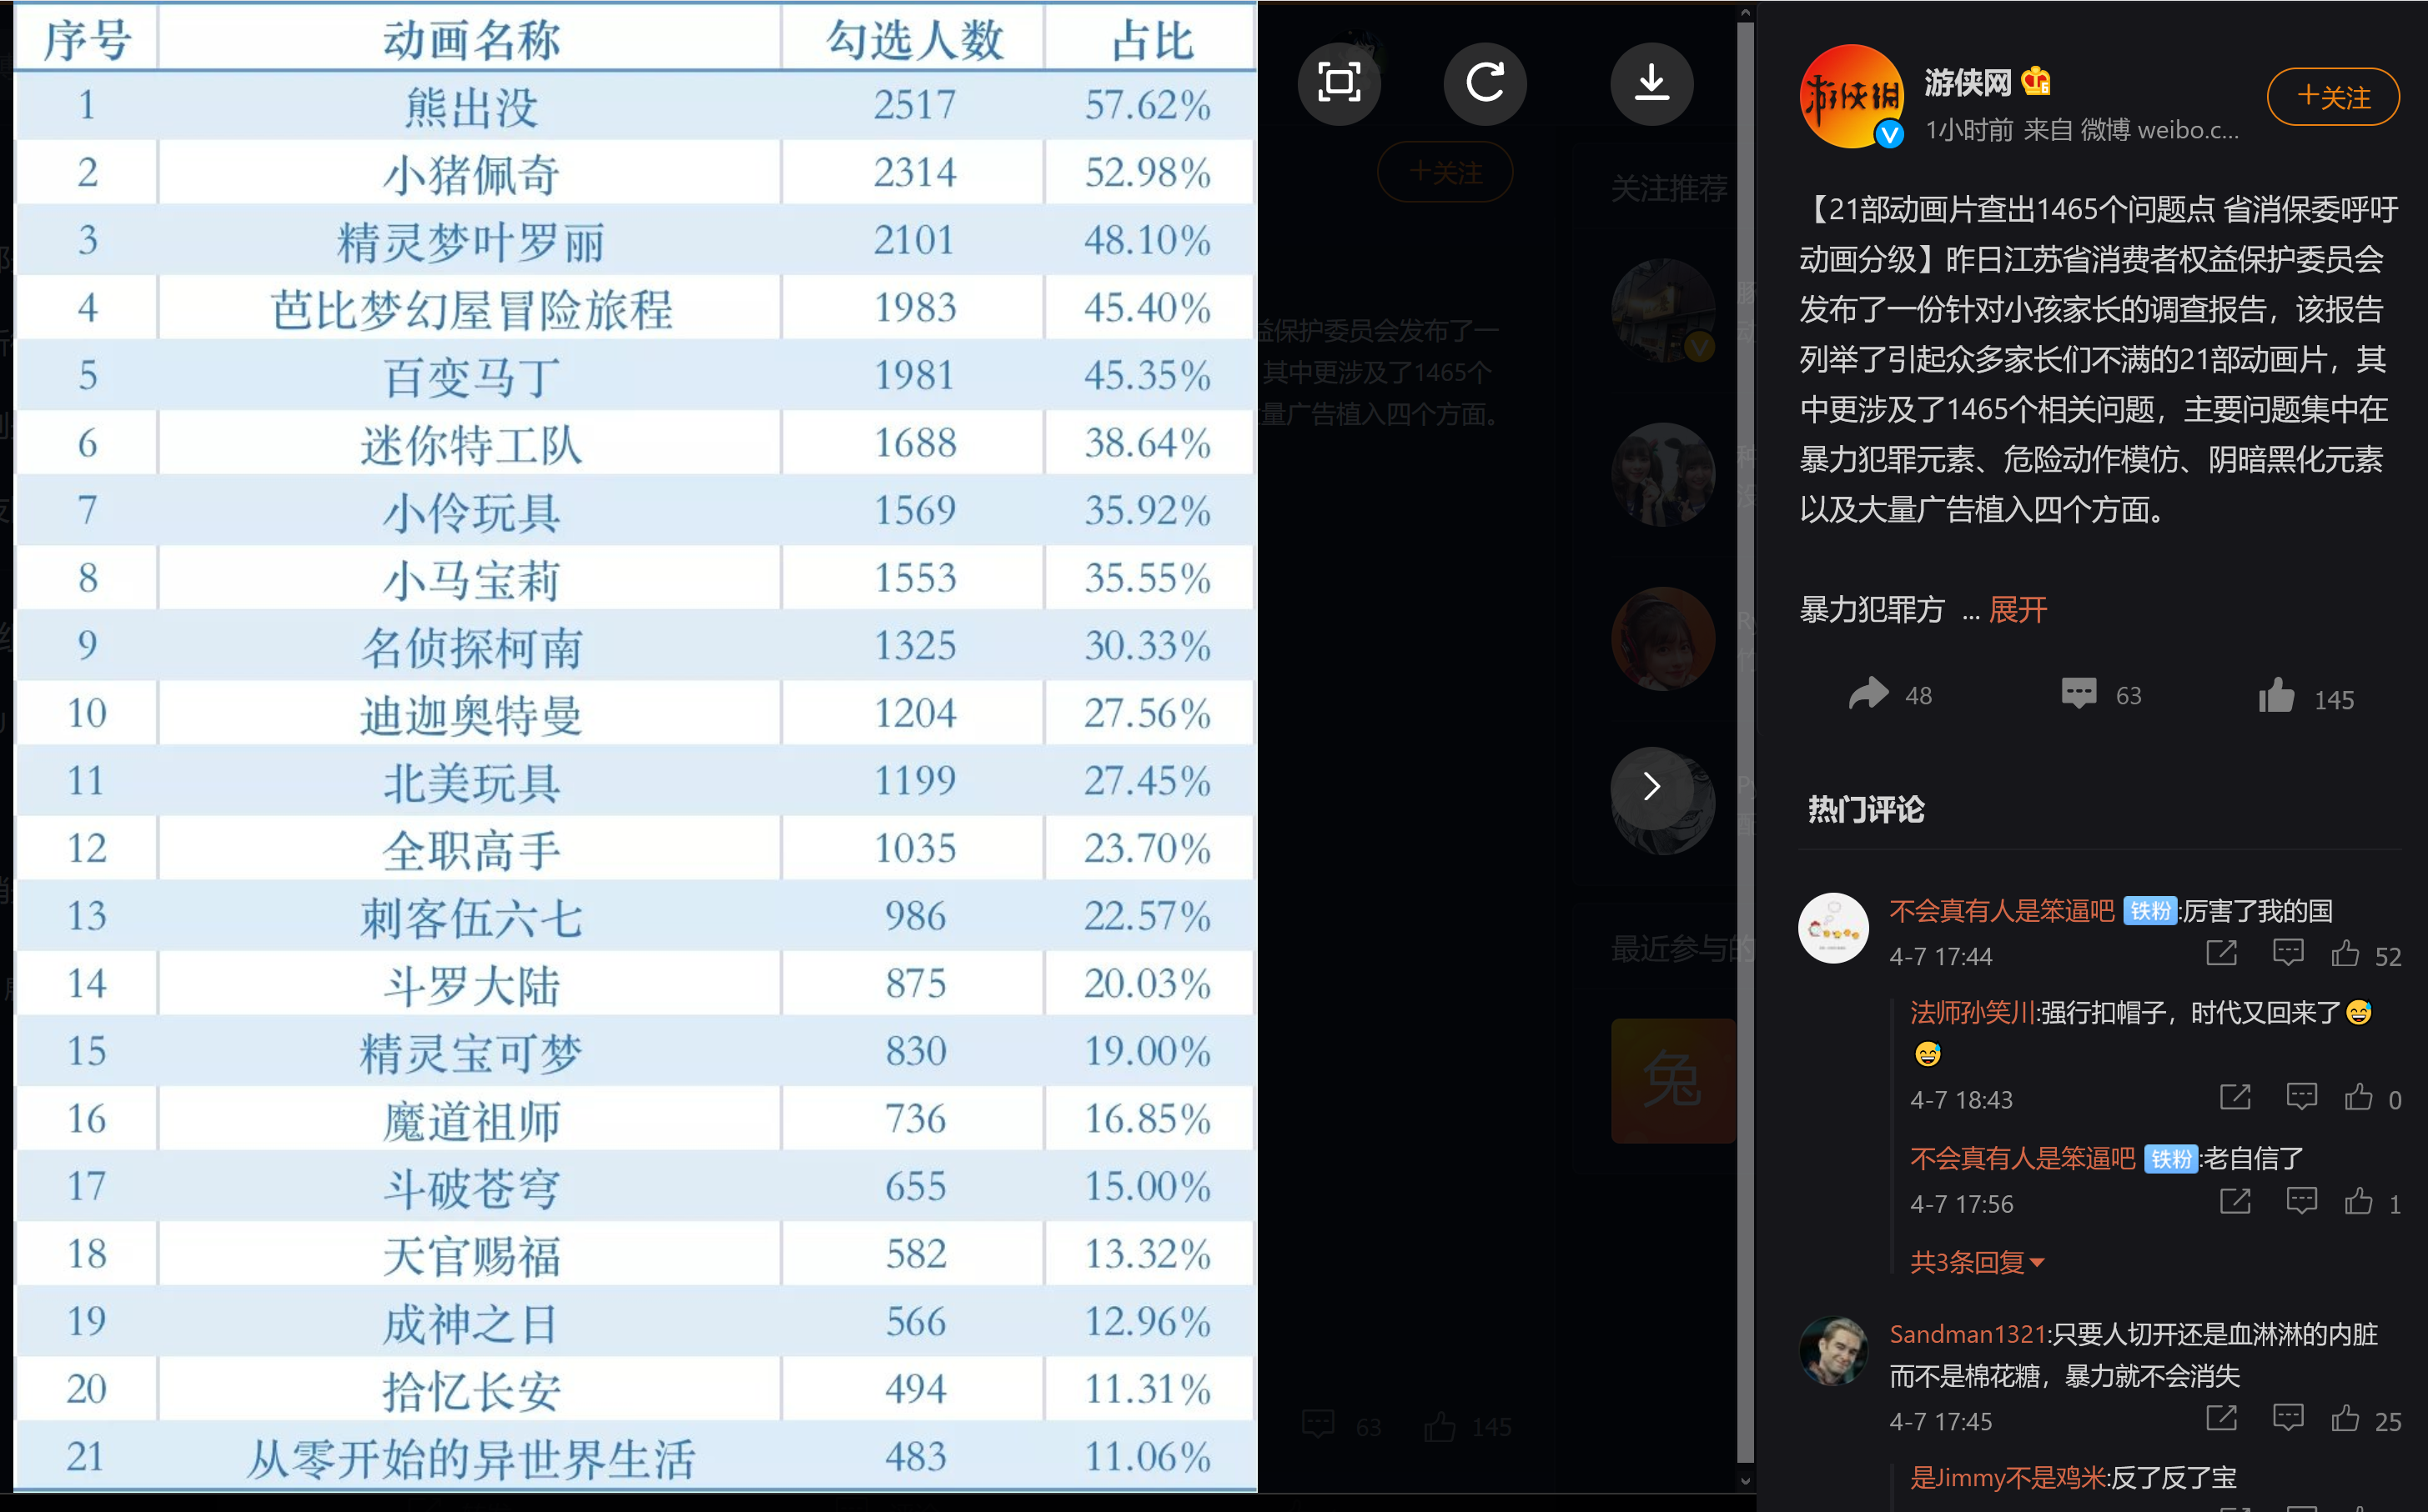
Task: Click the 勾选人数 column header
Action: click(x=913, y=39)
